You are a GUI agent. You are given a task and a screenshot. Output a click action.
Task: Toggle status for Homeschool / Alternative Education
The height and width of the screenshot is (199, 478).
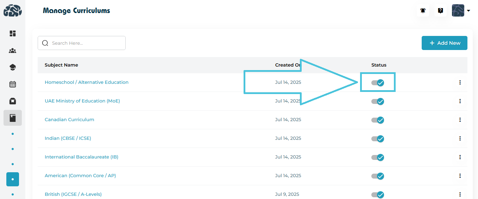(378, 83)
